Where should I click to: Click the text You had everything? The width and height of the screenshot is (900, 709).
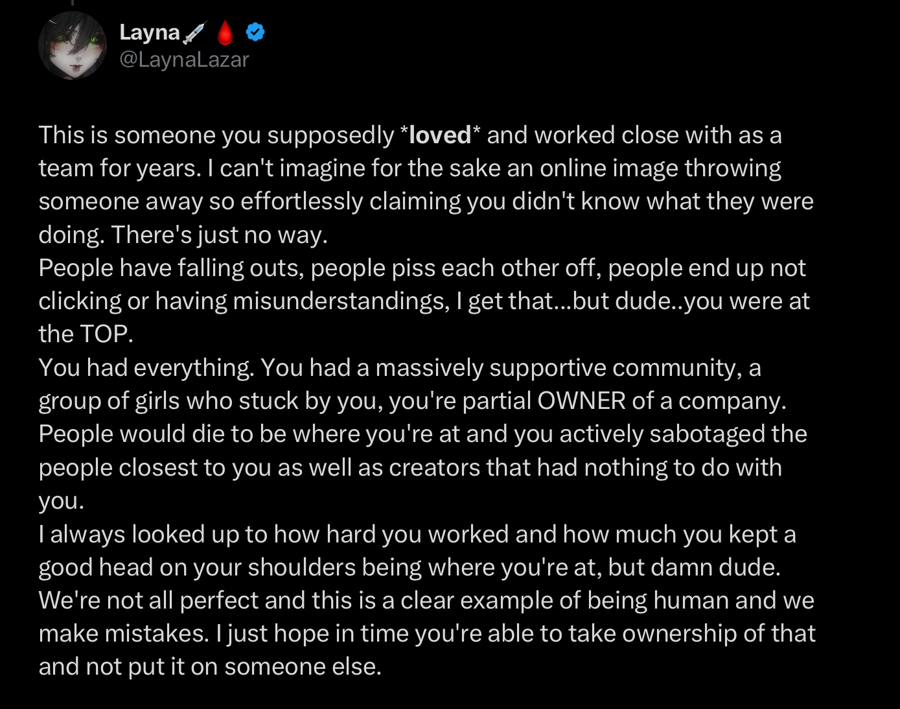146,367
